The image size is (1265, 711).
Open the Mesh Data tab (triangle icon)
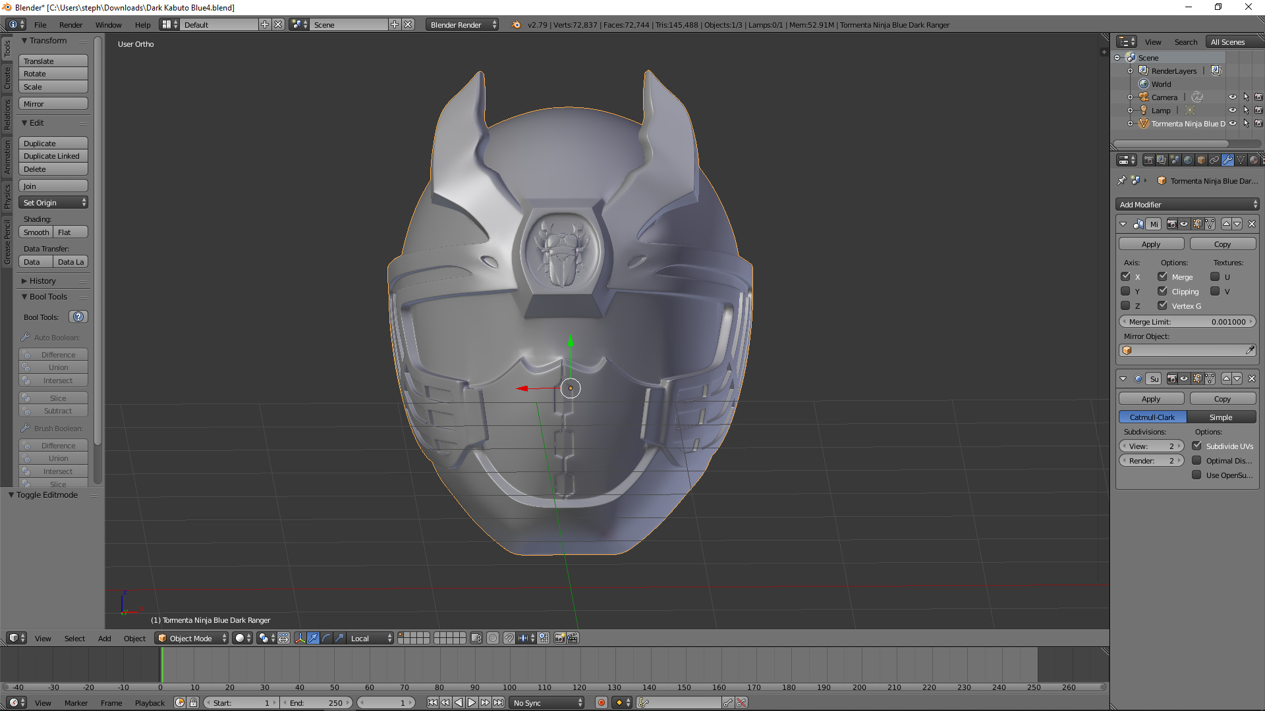point(1241,160)
